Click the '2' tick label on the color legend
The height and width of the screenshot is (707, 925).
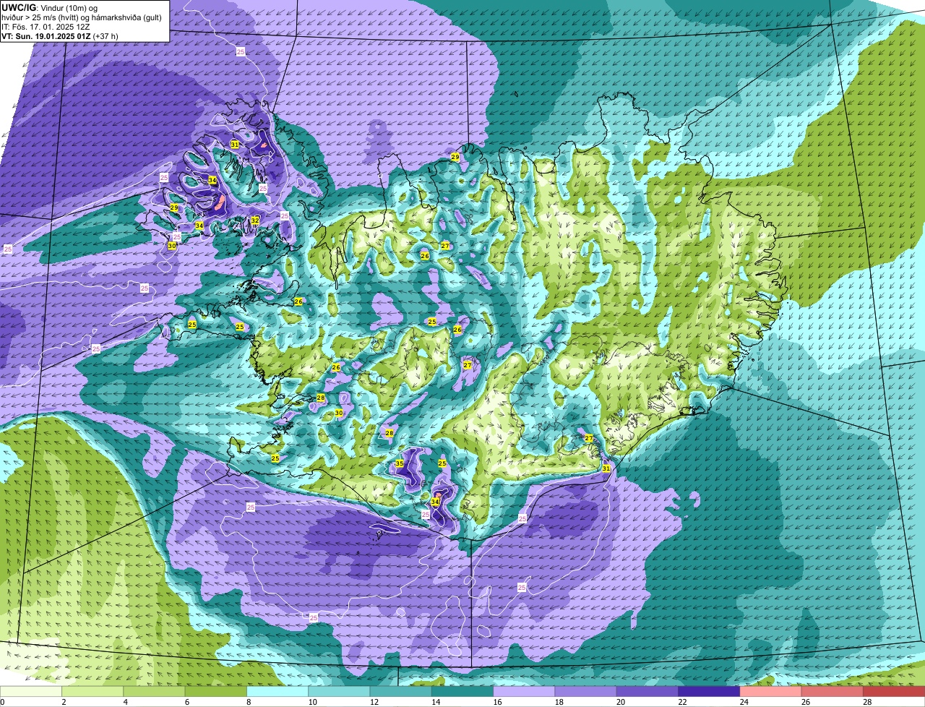[x=64, y=702]
